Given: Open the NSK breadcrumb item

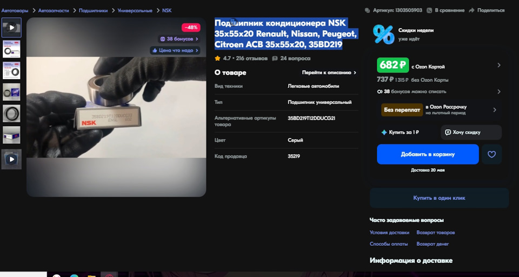Looking at the screenshot, I should tap(167, 11).
